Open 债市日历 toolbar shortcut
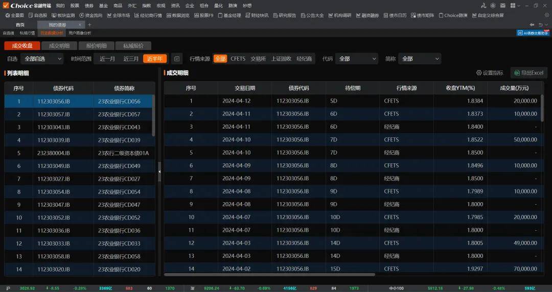The width and height of the screenshot is (552, 292). (395, 15)
